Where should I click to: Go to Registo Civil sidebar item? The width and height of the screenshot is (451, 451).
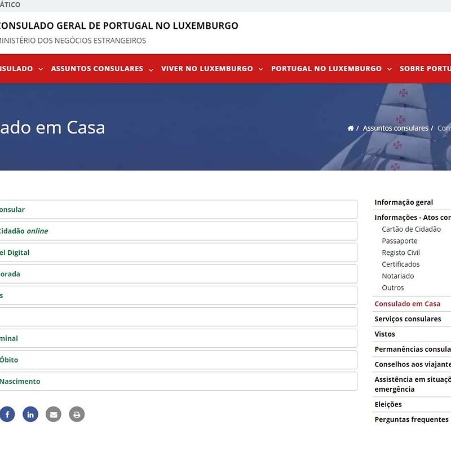(x=401, y=253)
